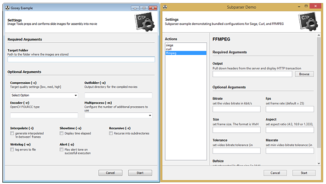This screenshot has width=326, height=184.
Task: Click the Encoder (-e) text field
Action: pyautogui.click(x=44, y=115)
